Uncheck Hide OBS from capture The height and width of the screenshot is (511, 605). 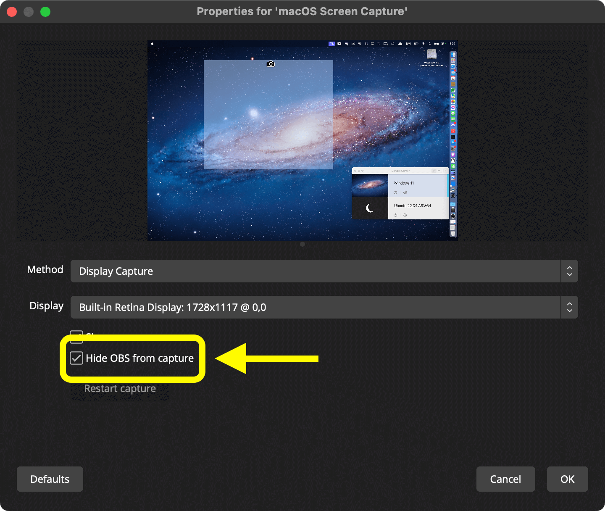click(76, 358)
